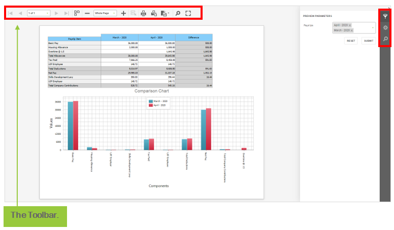Click the 'March - 2020' table column header
Image resolution: width=394 pixels, height=230 pixels.
119,37
